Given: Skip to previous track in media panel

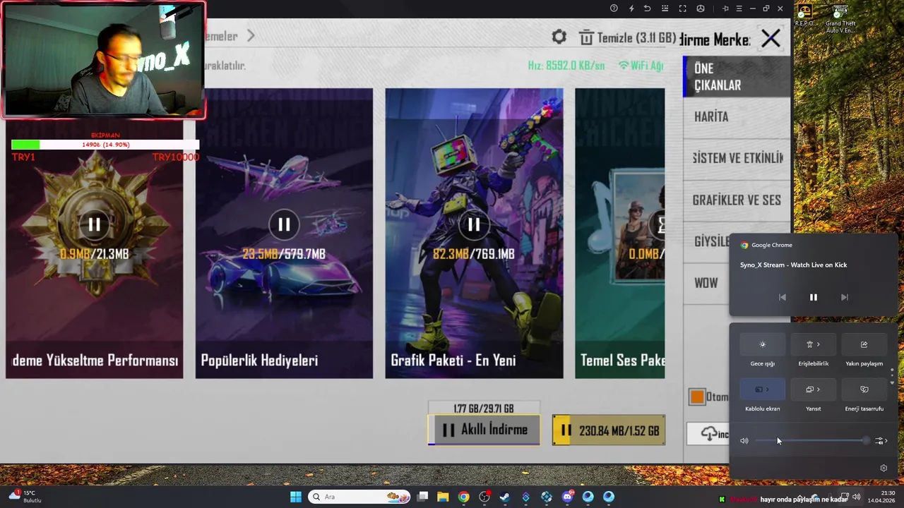Looking at the screenshot, I should 782,297.
